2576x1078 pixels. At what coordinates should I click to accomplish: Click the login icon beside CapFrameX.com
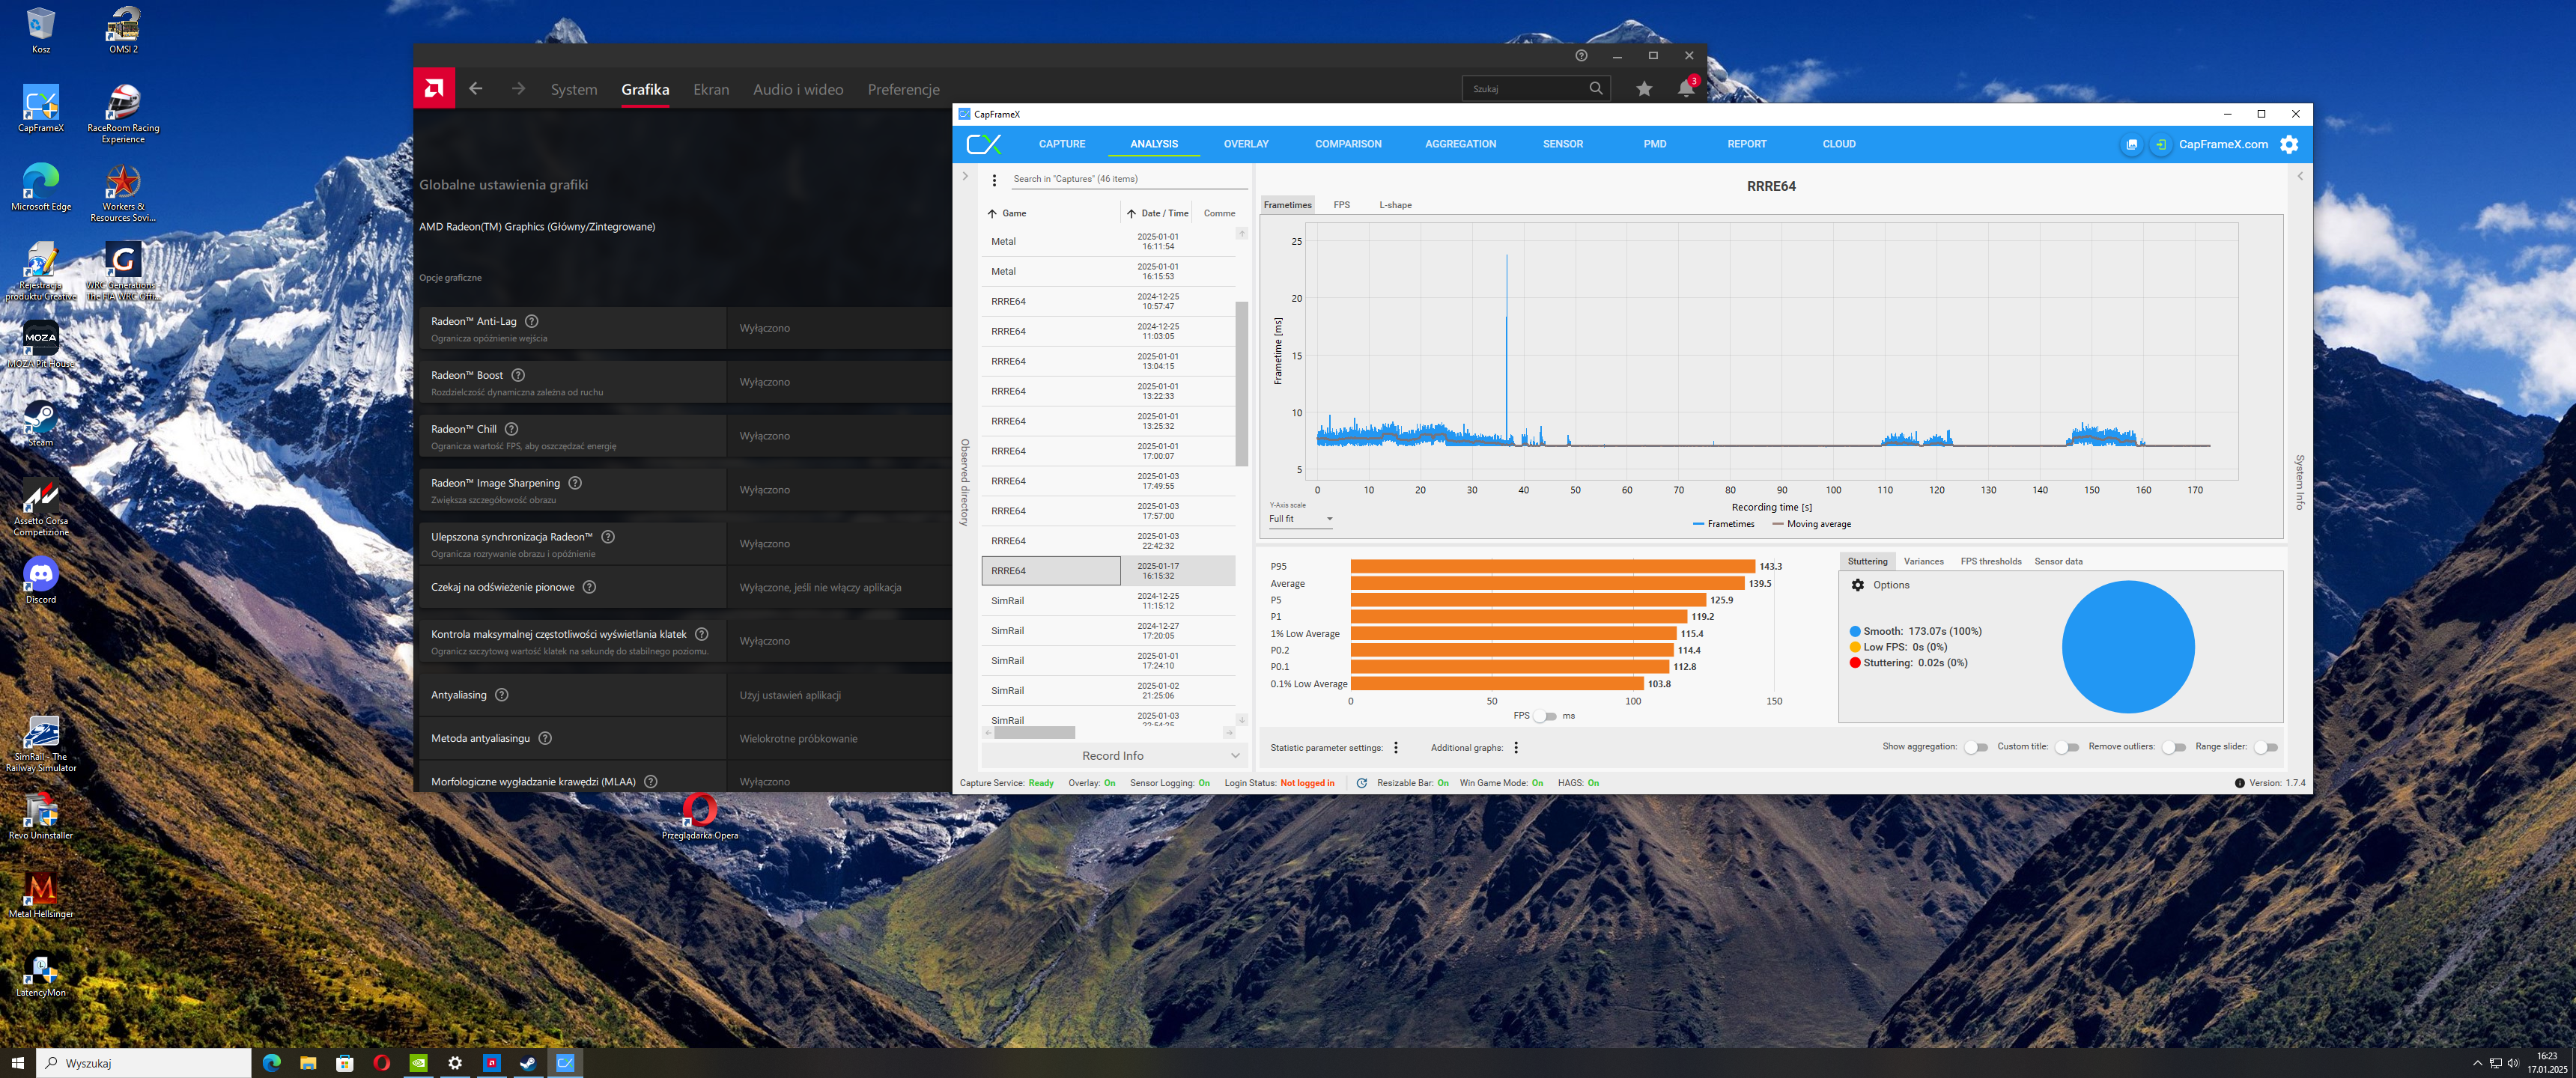[2161, 144]
